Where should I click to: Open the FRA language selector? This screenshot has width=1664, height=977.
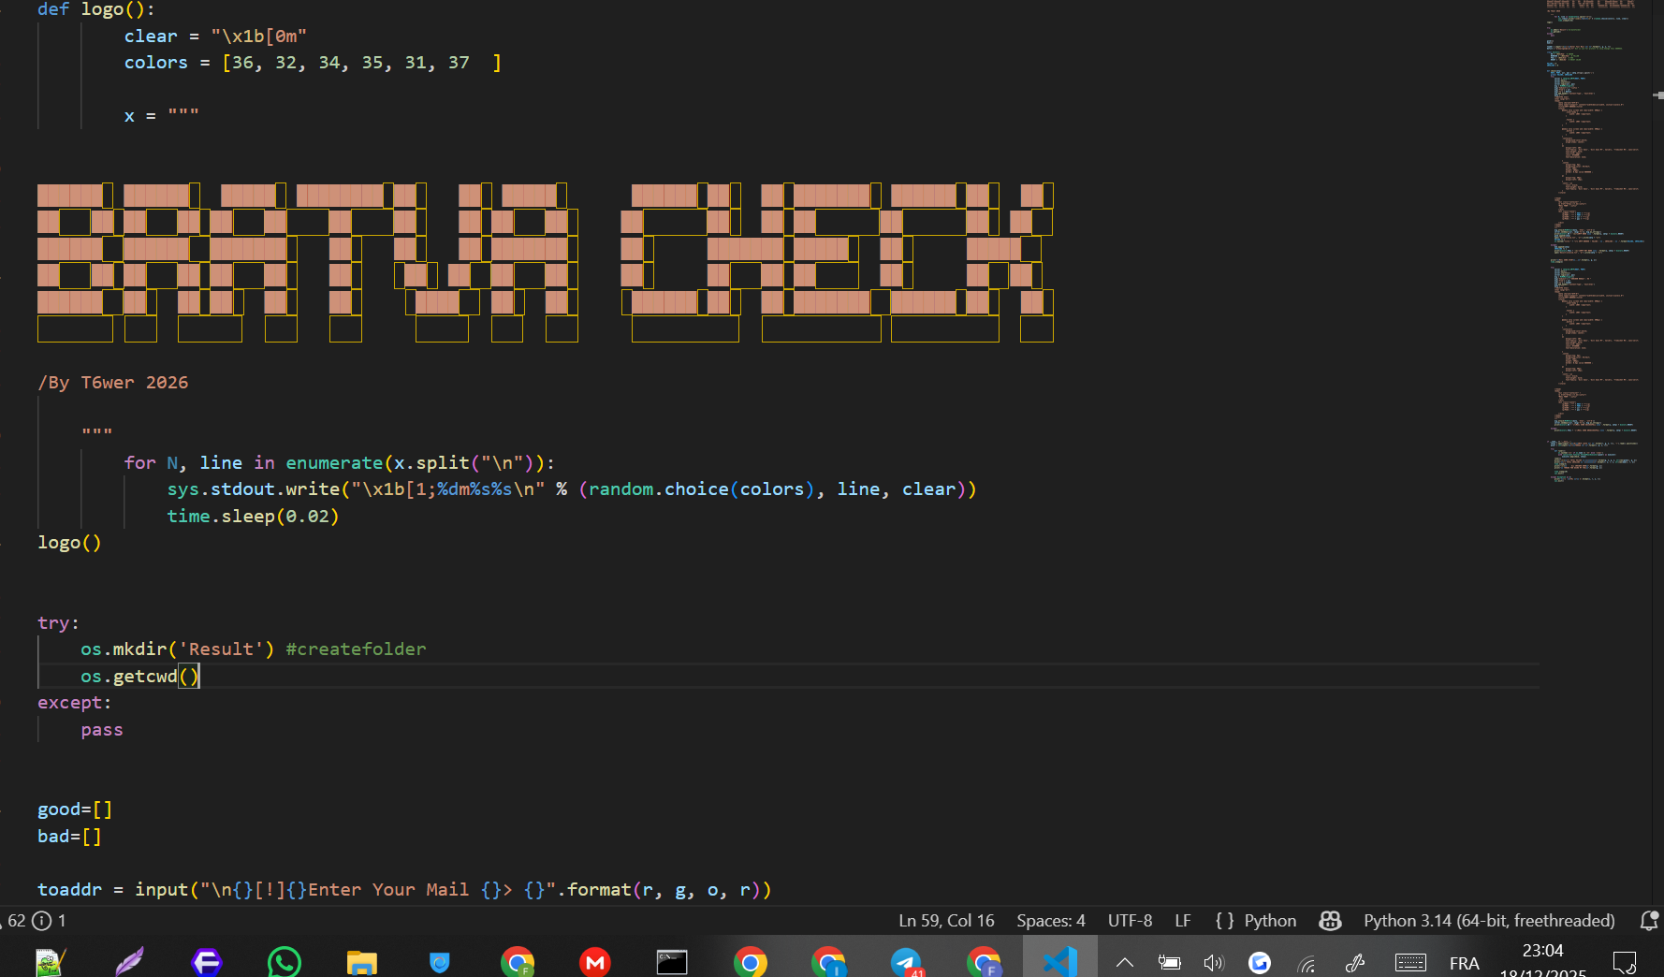click(1465, 963)
